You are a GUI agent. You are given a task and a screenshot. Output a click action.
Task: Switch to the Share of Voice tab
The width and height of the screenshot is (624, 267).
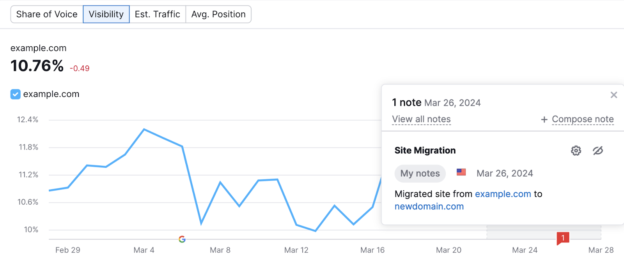pyautogui.click(x=46, y=14)
